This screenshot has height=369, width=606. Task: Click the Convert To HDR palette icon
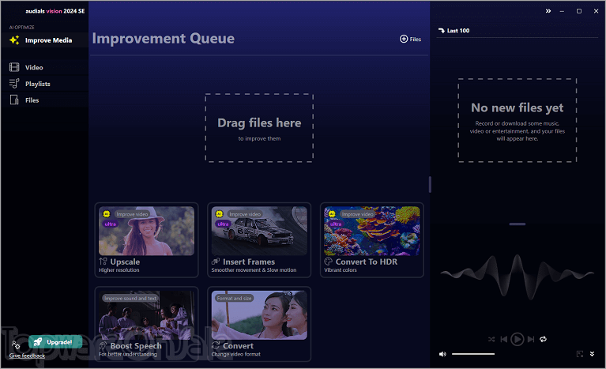click(x=329, y=262)
